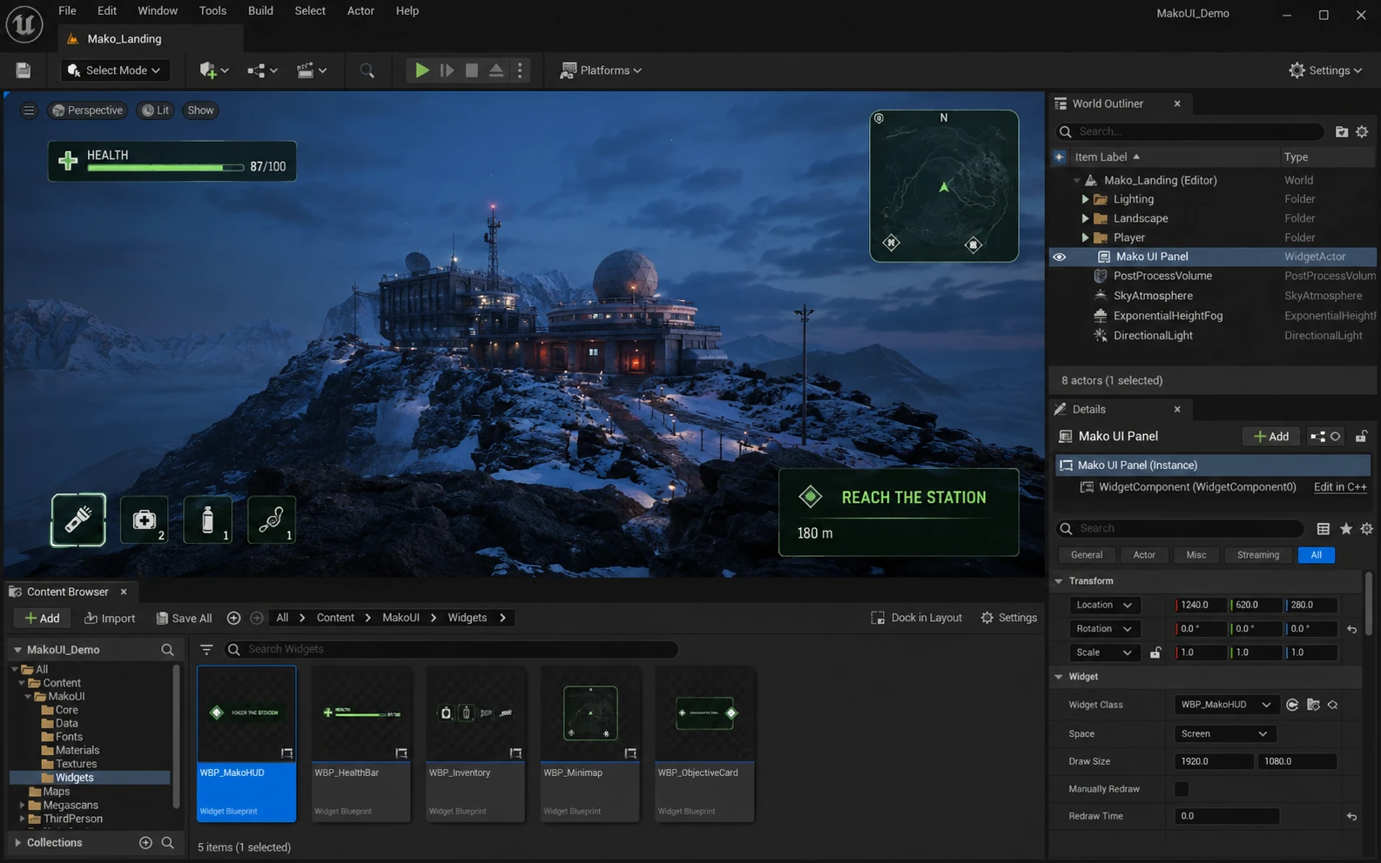Click the Stop simulation button

[x=471, y=70]
